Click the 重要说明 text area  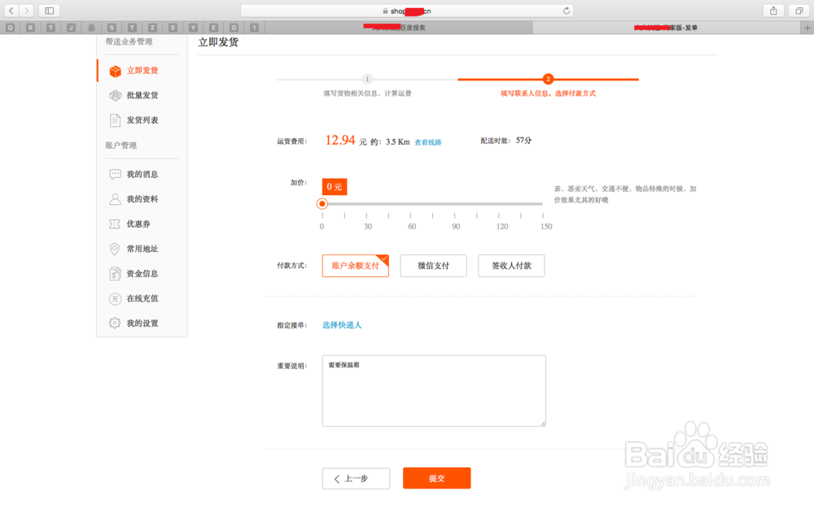(x=434, y=391)
